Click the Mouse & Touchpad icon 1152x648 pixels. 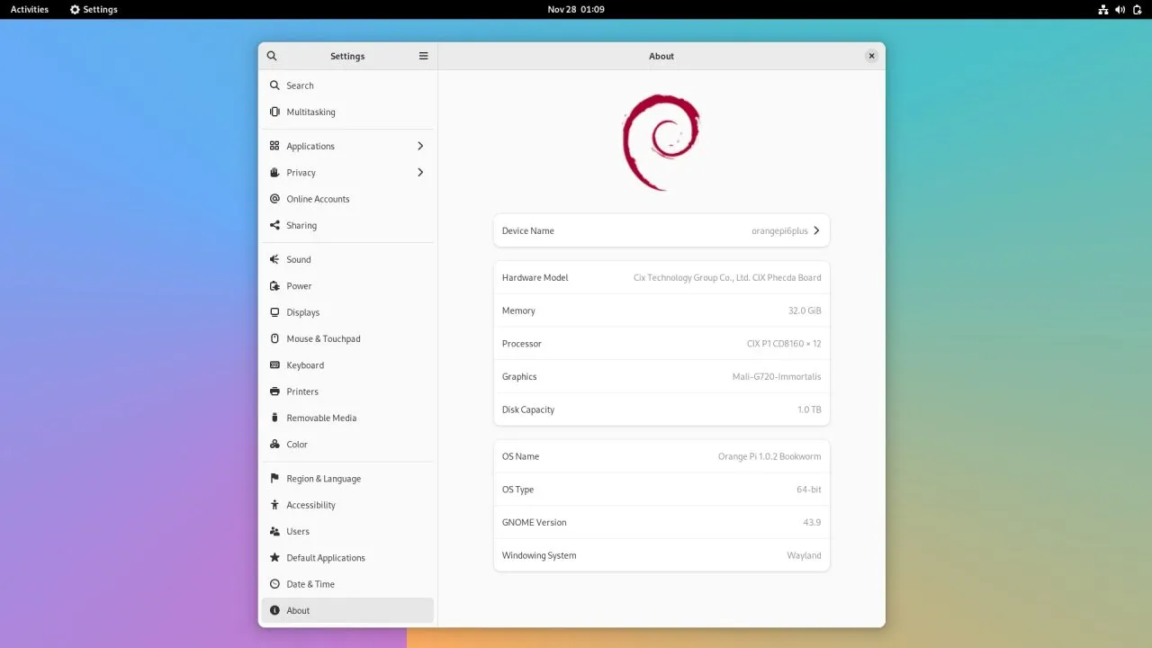point(274,338)
